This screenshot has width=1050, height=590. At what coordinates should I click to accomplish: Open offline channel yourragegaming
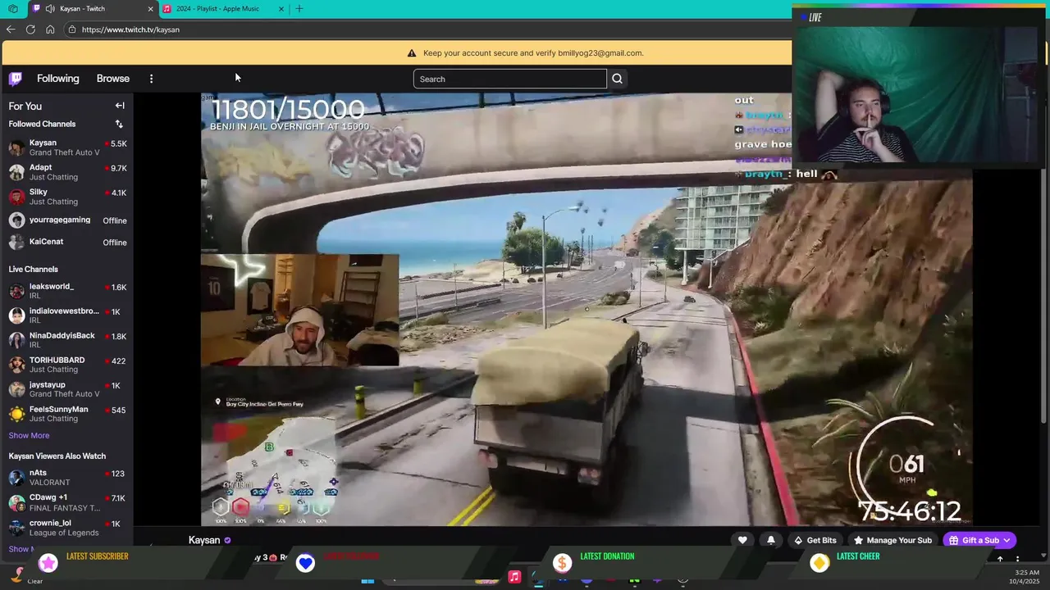click(x=67, y=220)
